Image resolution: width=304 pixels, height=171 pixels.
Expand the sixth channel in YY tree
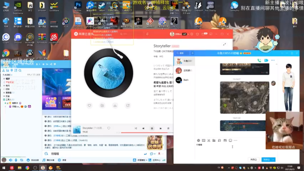coord(4,96)
